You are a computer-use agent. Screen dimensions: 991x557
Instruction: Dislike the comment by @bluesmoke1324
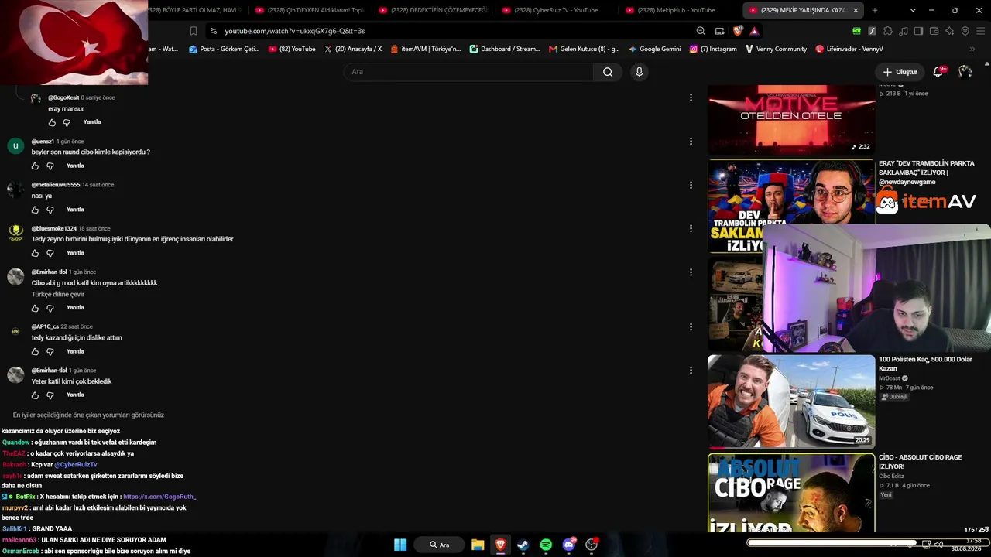coord(50,253)
